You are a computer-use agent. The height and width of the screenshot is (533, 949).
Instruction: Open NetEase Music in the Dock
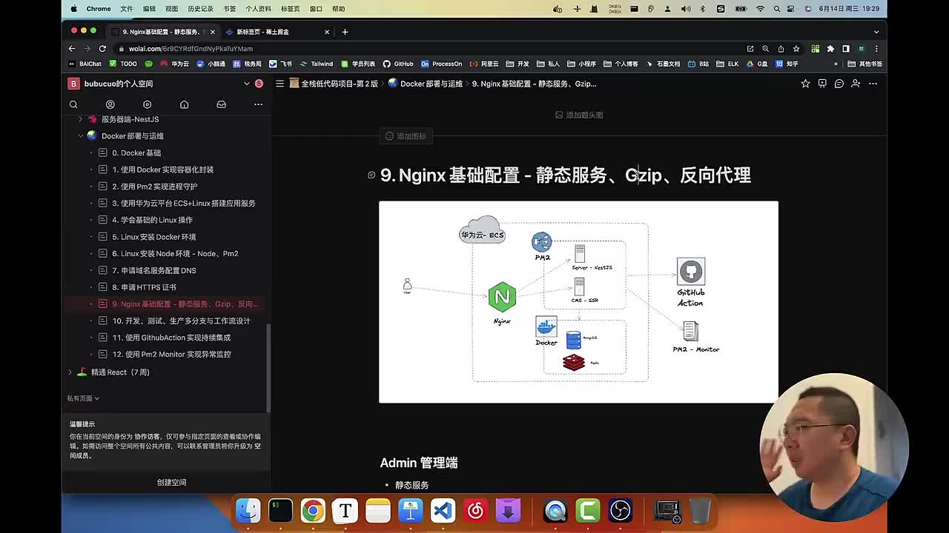pos(475,511)
